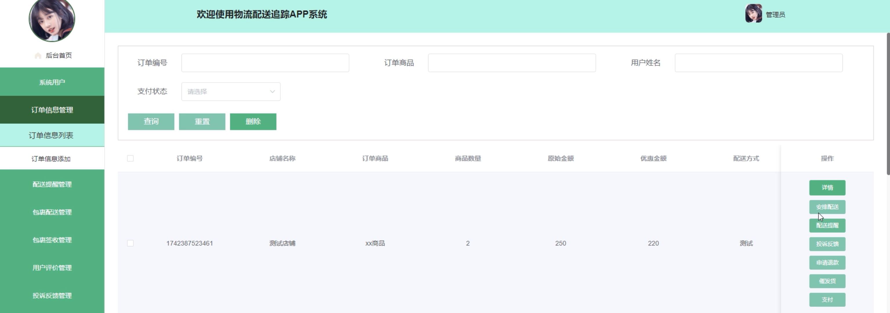Open the 支付状态 dropdown
Screen dimensions: 890x313
[230, 92]
